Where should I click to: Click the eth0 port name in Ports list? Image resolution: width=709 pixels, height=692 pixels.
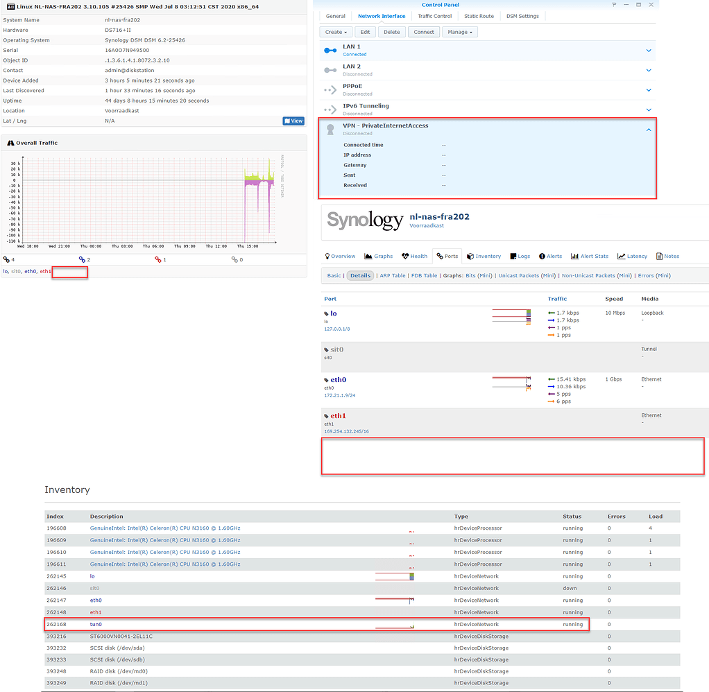click(339, 380)
